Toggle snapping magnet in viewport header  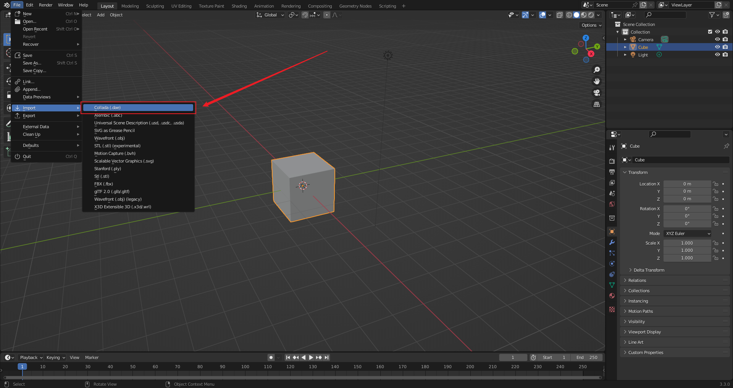pos(305,15)
